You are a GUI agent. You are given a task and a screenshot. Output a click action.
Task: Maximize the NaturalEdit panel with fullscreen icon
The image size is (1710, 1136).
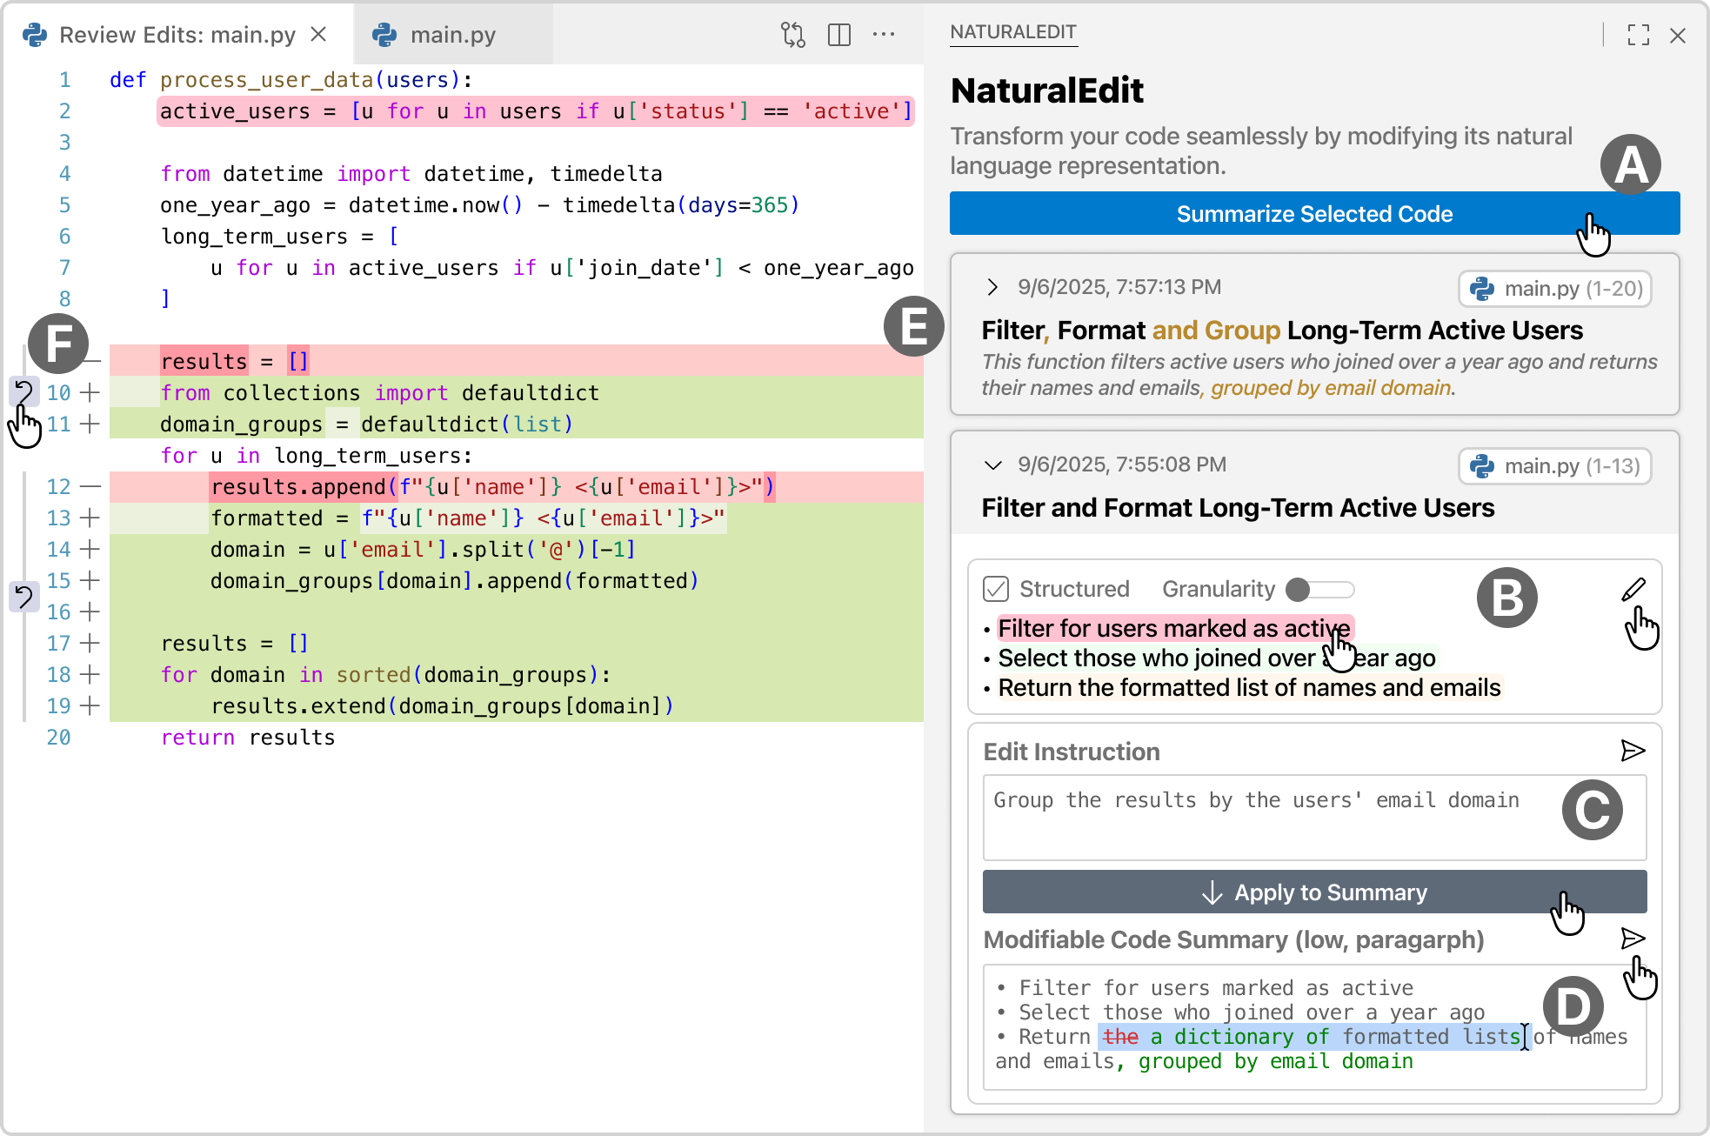pyautogui.click(x=1639, y=35)
